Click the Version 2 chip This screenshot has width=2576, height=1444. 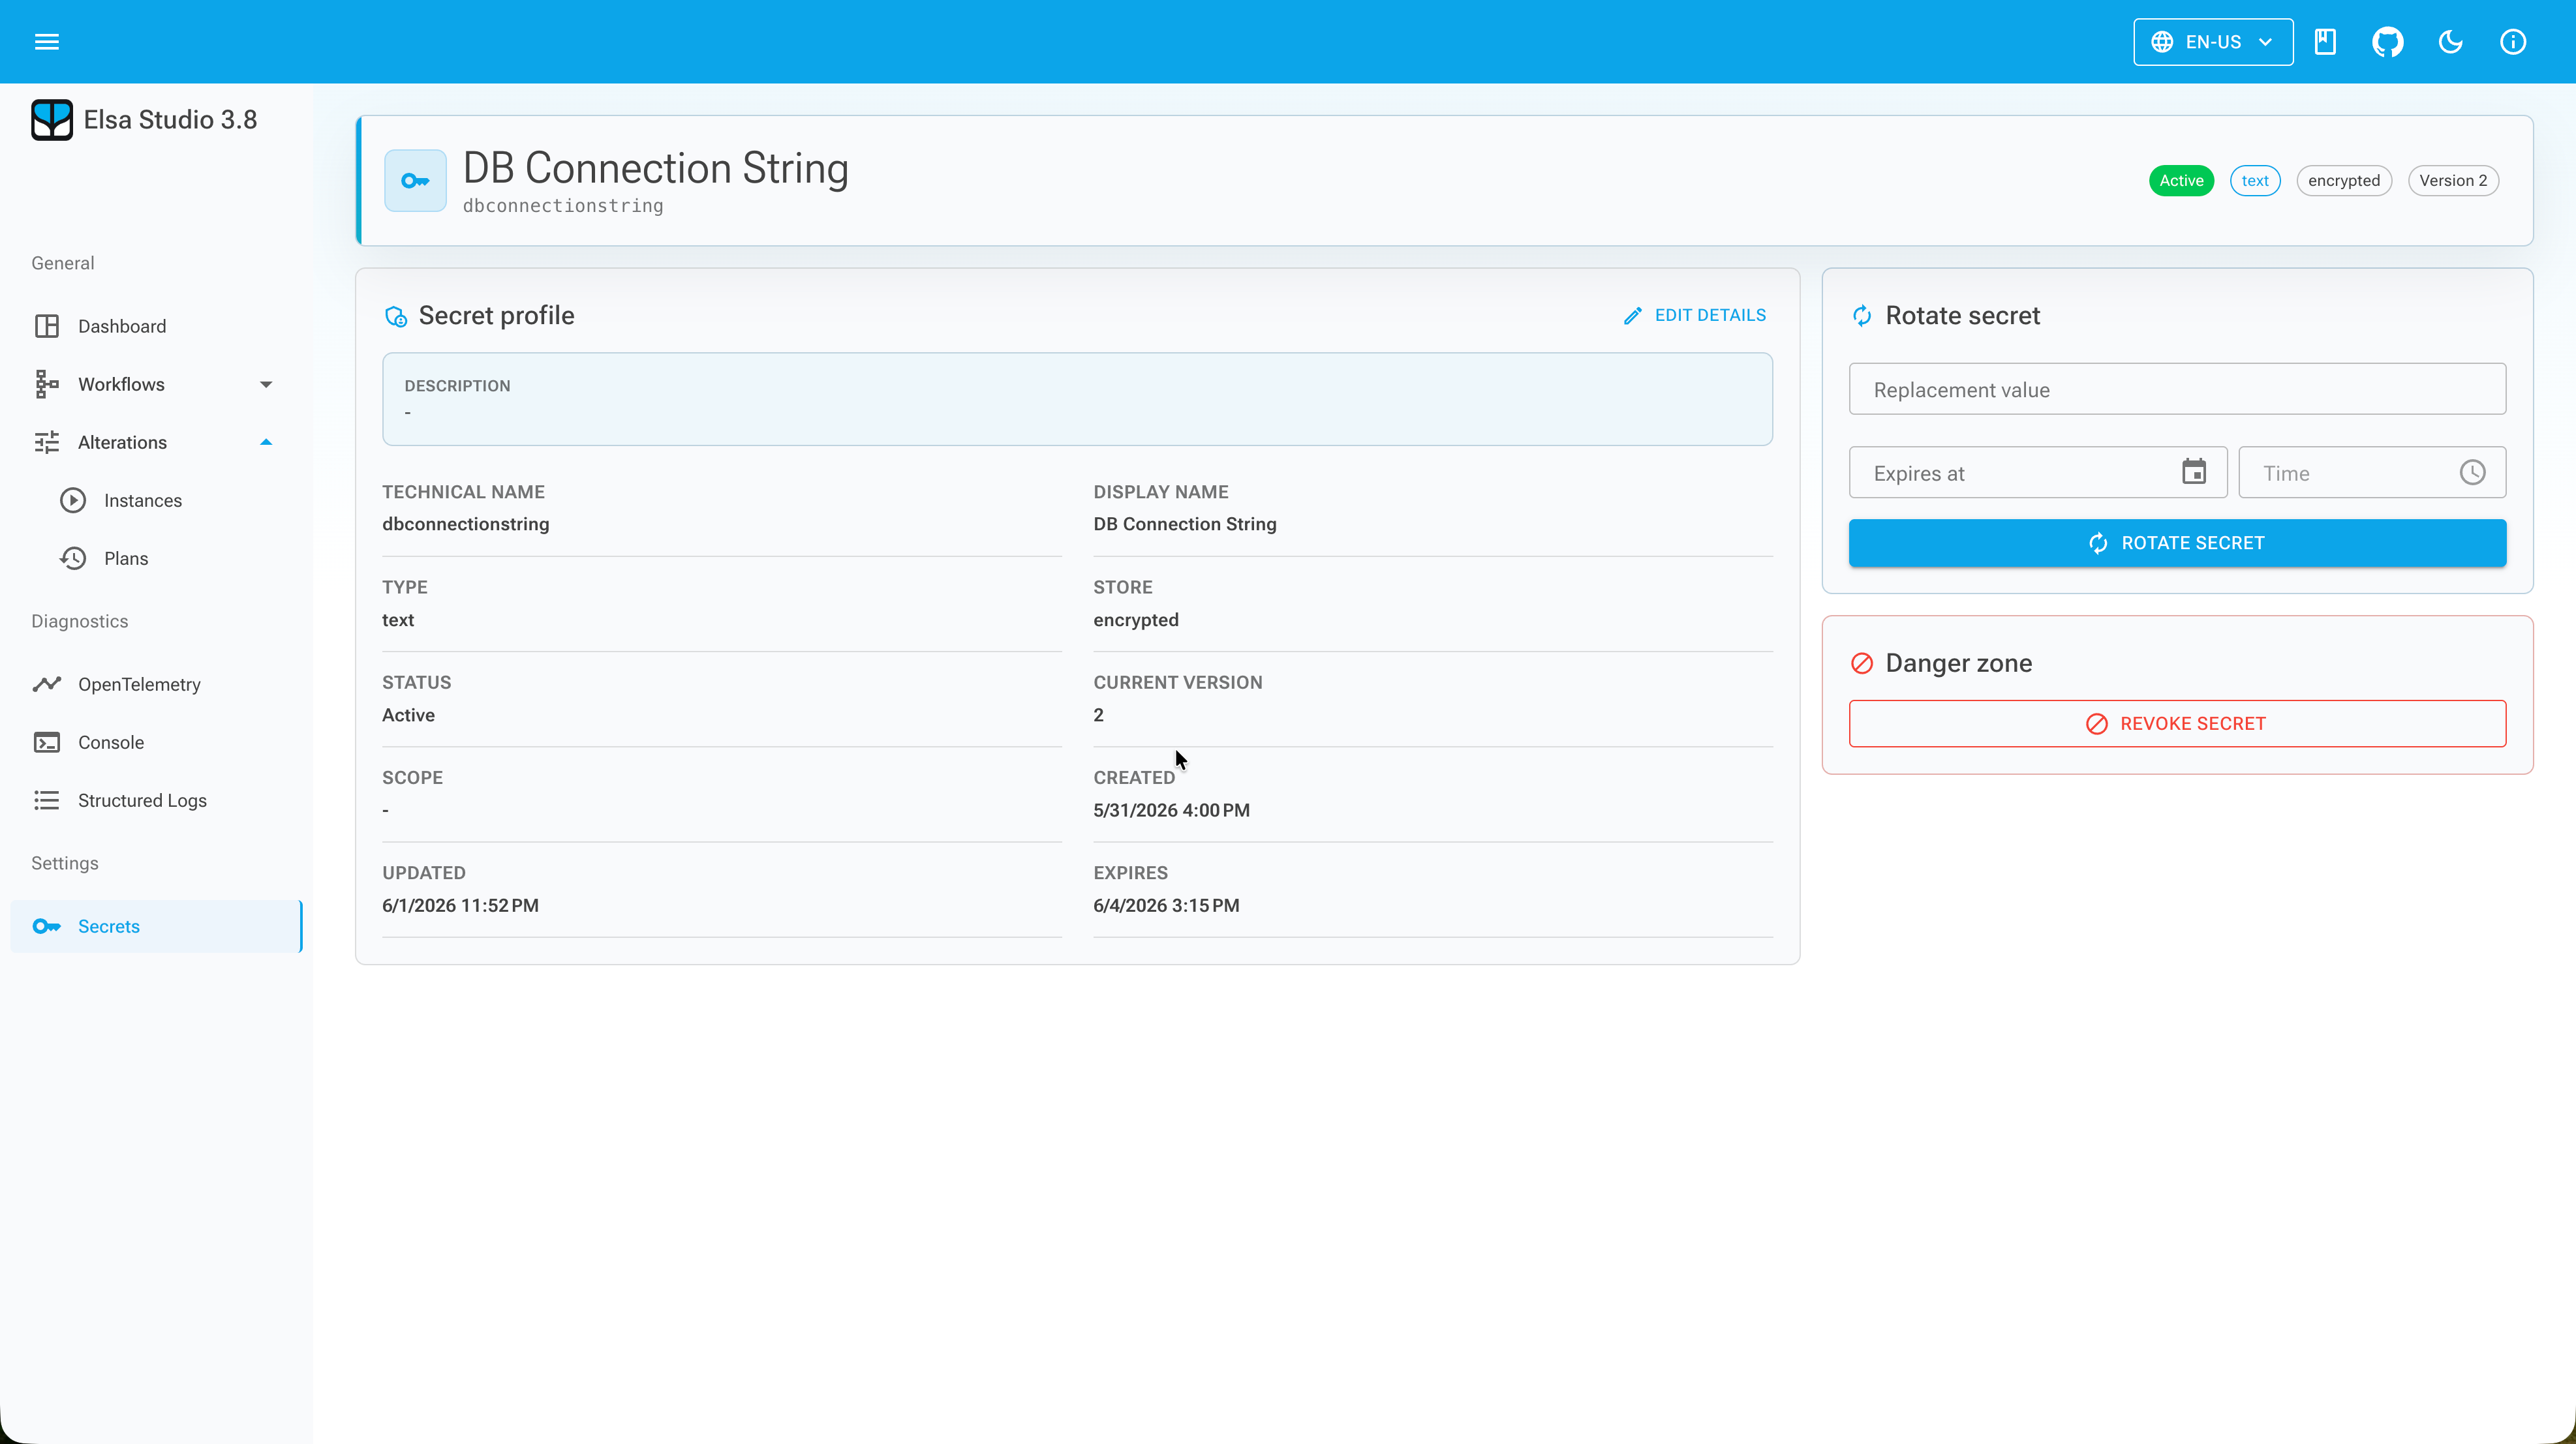2452,181
